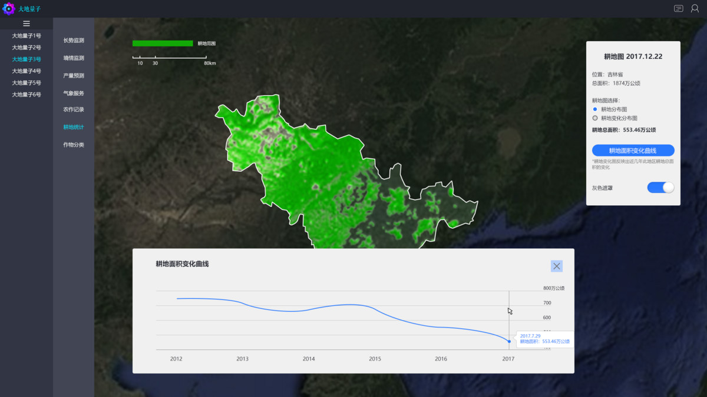Select satellite 大地量子1号

27,36
